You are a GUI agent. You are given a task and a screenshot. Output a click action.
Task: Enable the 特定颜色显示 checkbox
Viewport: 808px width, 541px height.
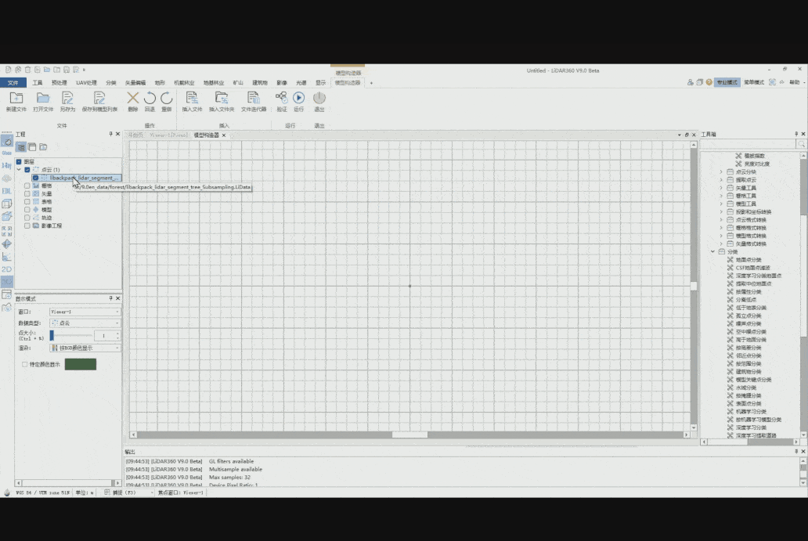pos(25,364)
